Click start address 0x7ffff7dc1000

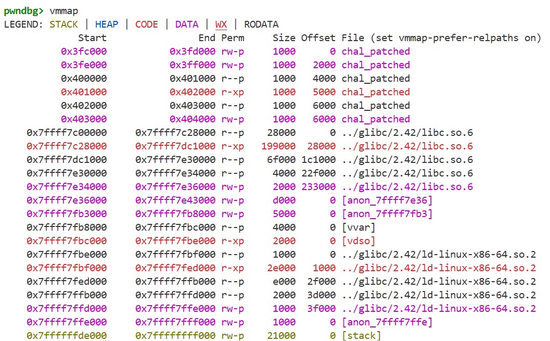[x=67, y=160]
